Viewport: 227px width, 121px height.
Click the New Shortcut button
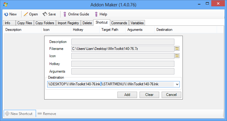pyautogui.click(x=20, y=114)
